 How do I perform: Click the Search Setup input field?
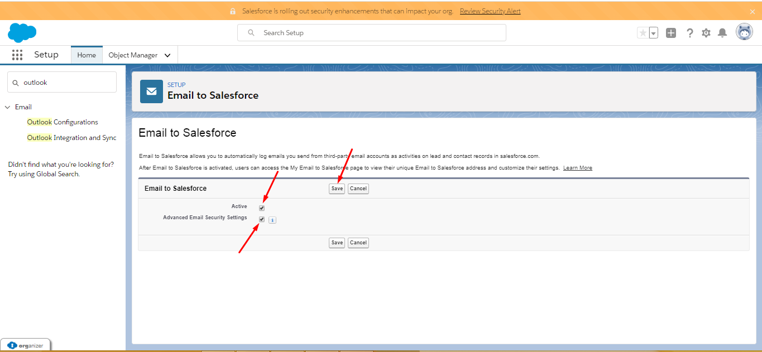(x=371, y=32)
